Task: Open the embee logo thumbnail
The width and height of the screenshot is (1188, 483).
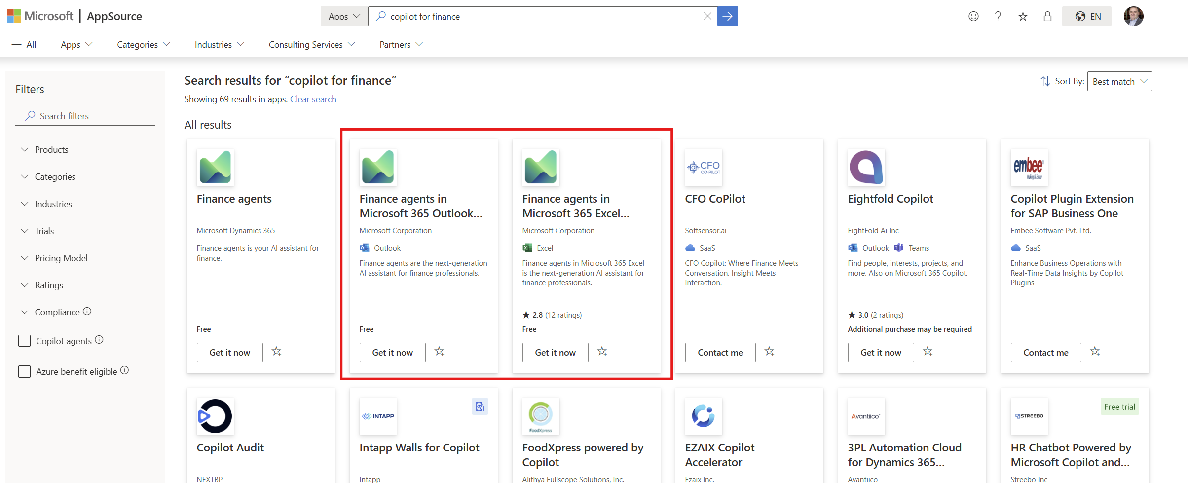Action: tap(1029, 167)
